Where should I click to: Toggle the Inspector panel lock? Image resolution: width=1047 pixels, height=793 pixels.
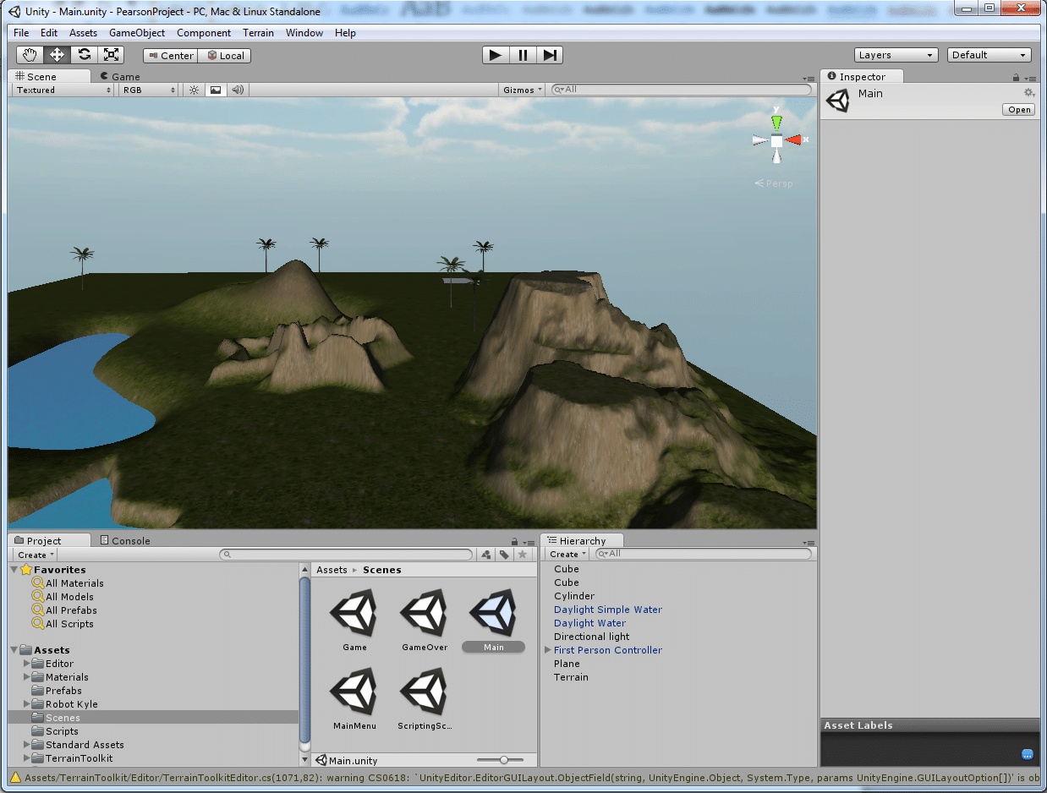pyautogui.click(x=1016, y=77)
